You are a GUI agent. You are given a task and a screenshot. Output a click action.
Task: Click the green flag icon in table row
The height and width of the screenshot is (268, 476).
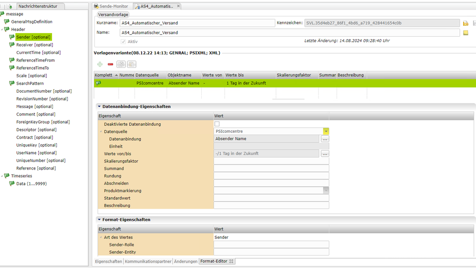98,83
